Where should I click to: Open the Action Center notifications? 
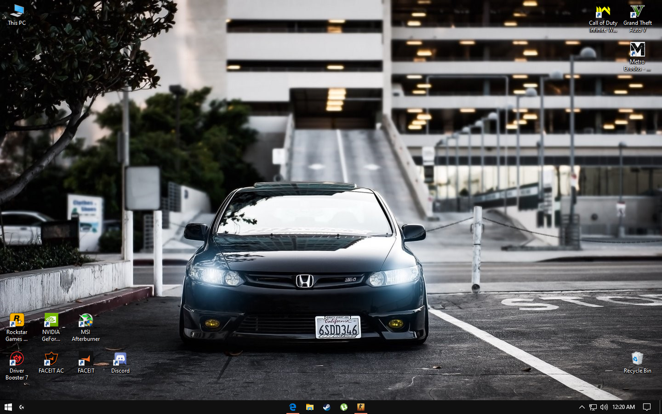(x=646, y=407)
